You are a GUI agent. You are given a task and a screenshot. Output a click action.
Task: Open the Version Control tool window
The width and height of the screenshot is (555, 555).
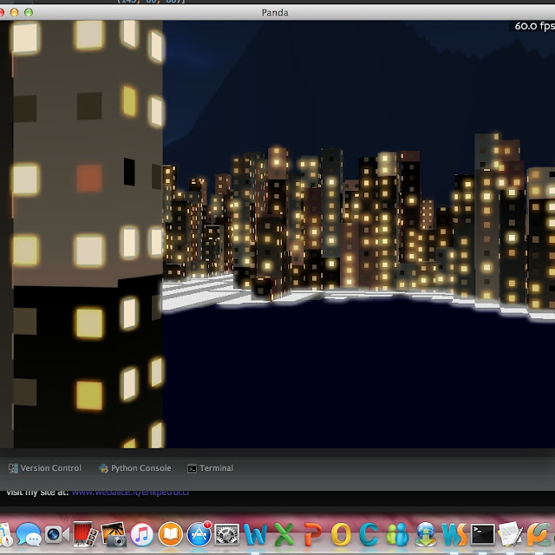click(45, 468)
